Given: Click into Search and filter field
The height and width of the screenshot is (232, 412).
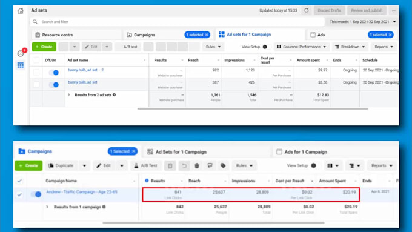Looking at the screenshot, I should [177, 22].
